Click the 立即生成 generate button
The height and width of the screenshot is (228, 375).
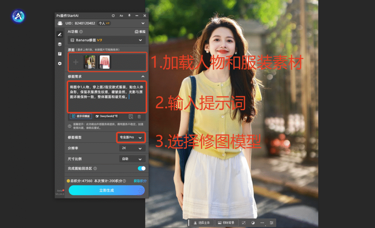coord(107,190)
